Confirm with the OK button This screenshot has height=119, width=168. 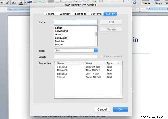click(121, 109)
